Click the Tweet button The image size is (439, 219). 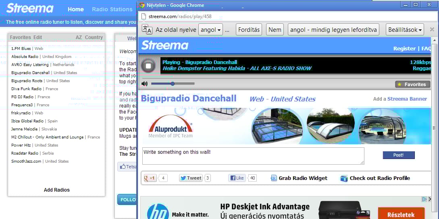(x=191, y=178)
